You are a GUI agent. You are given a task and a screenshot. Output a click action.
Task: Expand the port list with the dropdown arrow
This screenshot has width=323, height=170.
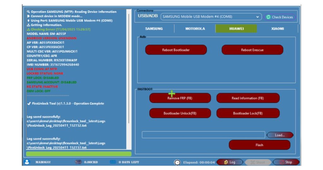[257, 17]
